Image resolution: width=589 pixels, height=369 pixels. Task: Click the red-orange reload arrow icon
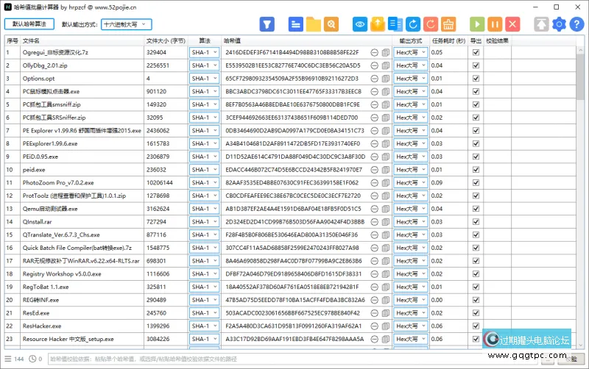tap(431, 24)
